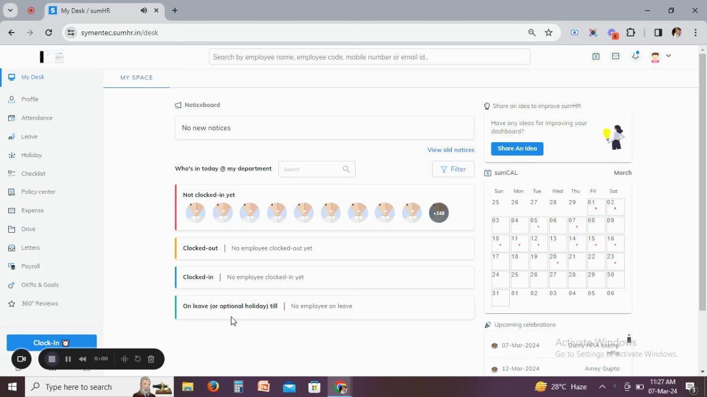Select March 31 in sumCAL
The image size is (707, 397).
coord(500,297)
